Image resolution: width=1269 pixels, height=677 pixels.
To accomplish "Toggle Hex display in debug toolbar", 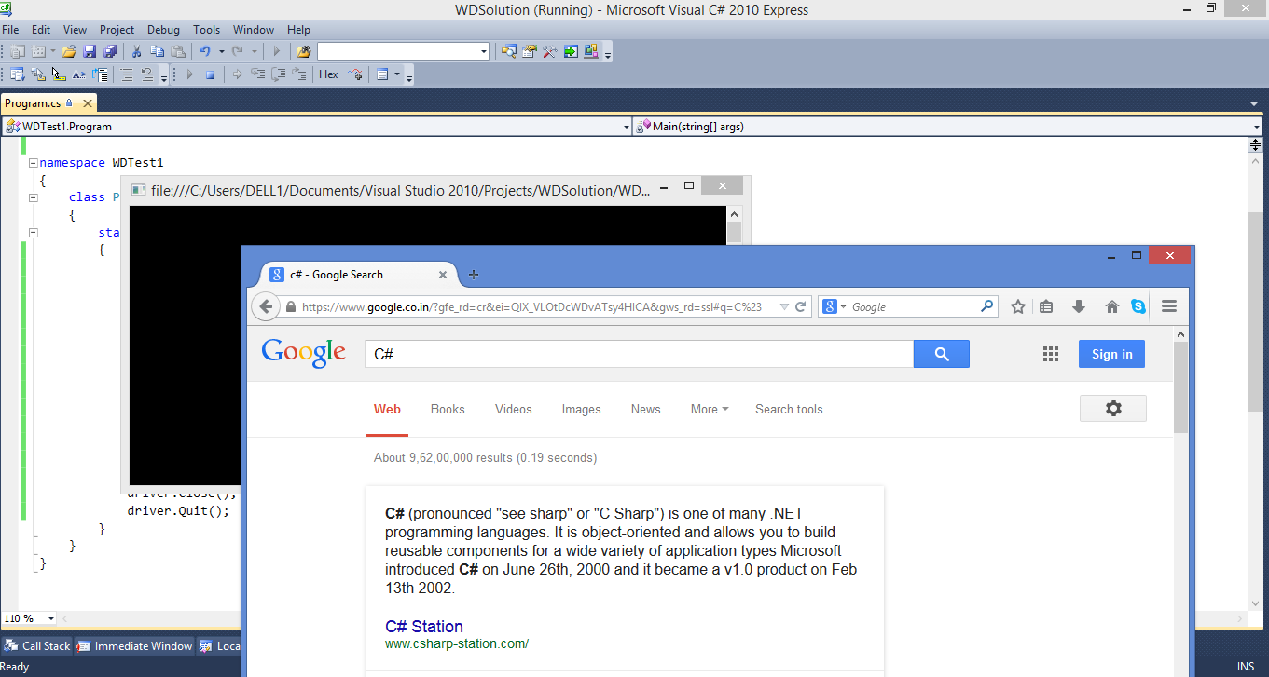I will point(328,74).
